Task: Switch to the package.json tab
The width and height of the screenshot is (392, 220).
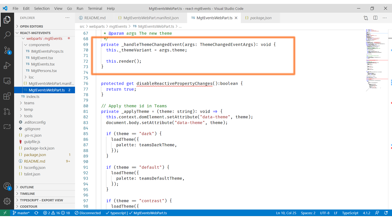Action: pyautogui.click(x=261, y=18)
